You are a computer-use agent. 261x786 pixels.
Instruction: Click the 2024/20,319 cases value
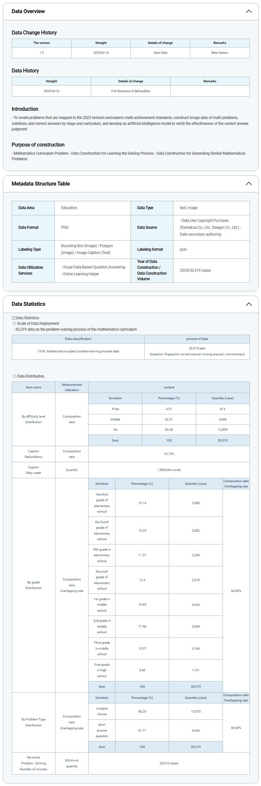pyautogui.click(x=195, y=270)
